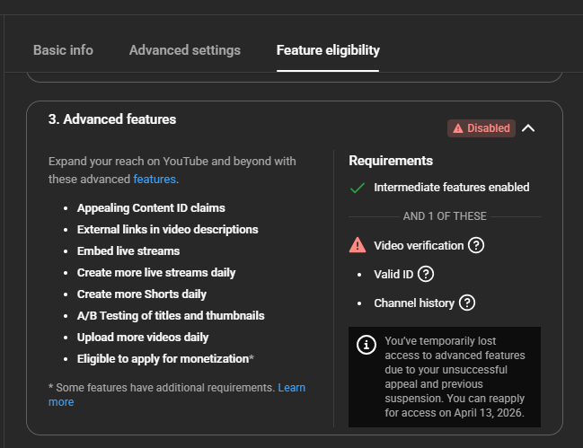Screen dimensions: 583x448
Task: Click 'Create more live streams daily' item
Action: click(156, 273)
